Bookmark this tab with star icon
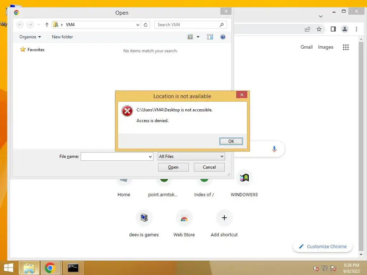The height and width of the screenshot is (275, 367). 319,29
